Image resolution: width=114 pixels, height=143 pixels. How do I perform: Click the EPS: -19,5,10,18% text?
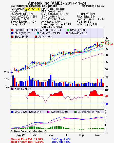53,9
